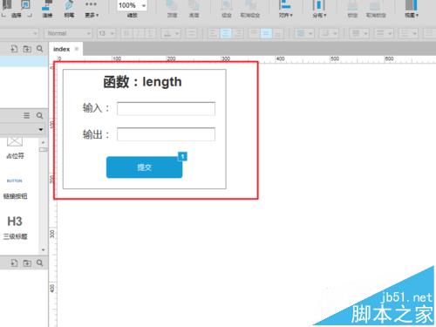Open the 对齐 align dropdown
Screen dimensions: 436x327
coord(286,9)
